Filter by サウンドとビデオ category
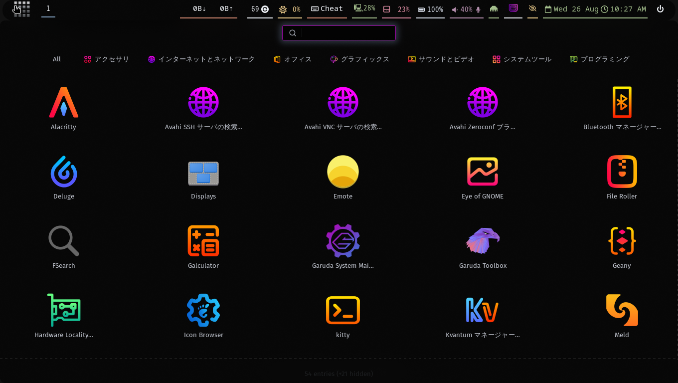Screen dimensions: 678x383 (x=441, y=59)
